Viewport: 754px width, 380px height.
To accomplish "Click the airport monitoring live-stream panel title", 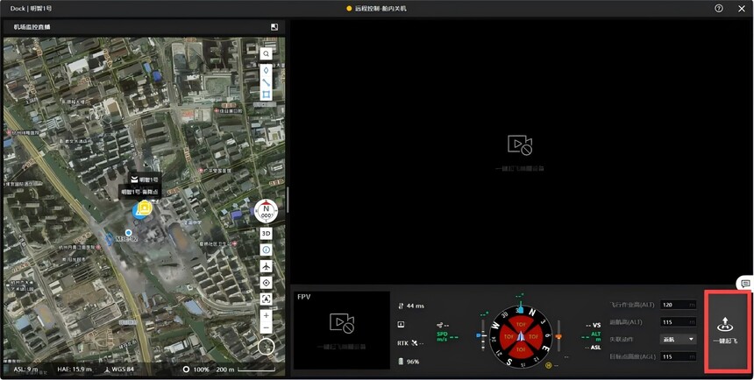I will tap(32, 27).
